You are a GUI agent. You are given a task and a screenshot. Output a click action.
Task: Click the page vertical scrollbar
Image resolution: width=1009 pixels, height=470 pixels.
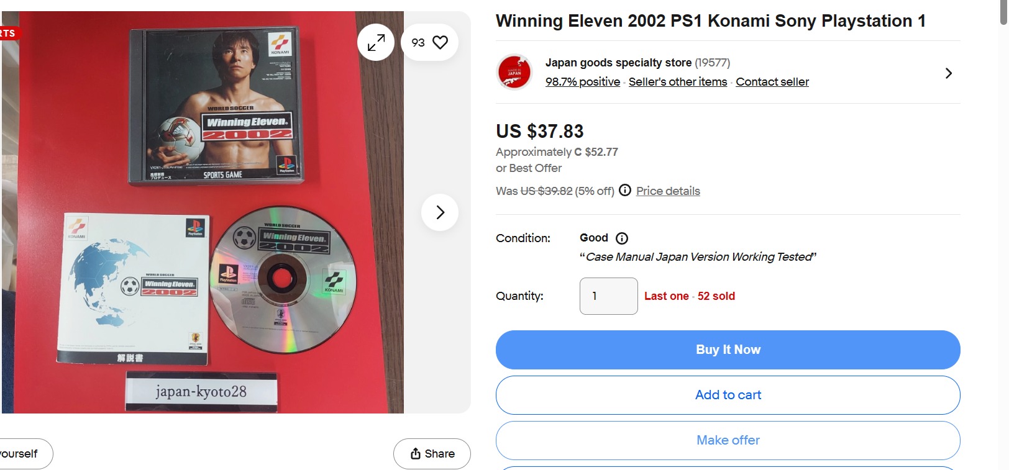click(x=1003, y=235)
